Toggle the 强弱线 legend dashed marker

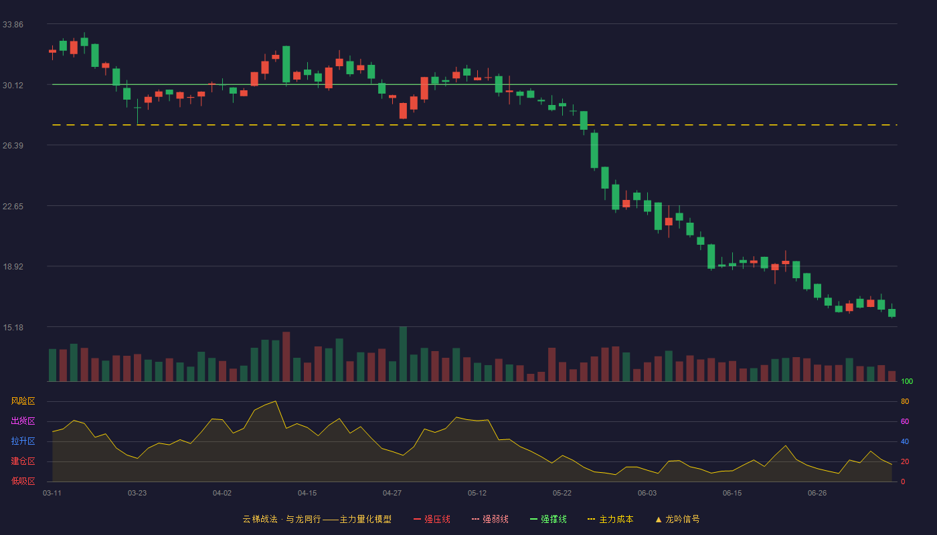tap(475, 519)
